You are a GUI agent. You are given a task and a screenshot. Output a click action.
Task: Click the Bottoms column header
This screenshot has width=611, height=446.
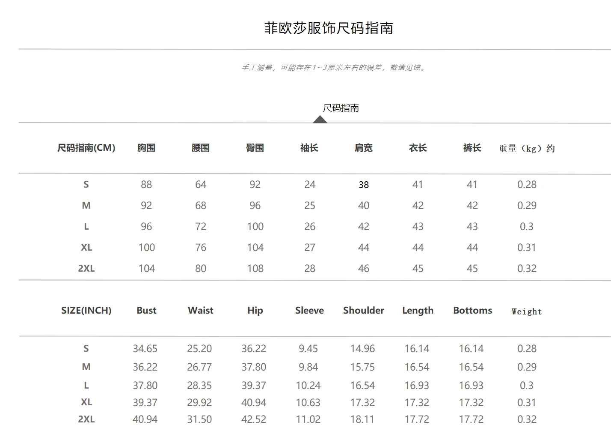473,311
